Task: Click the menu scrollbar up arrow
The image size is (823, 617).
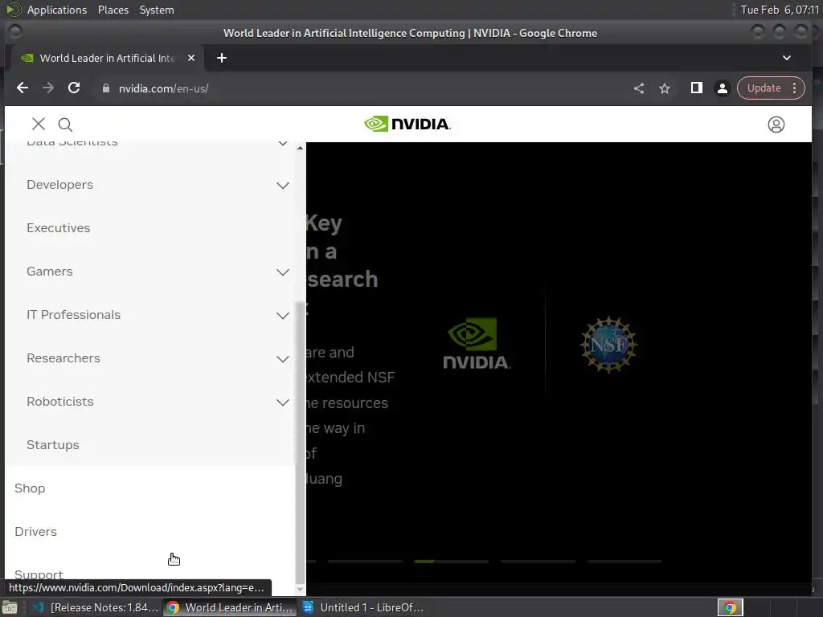Action: pyautogui.click(x=300, y=148)
